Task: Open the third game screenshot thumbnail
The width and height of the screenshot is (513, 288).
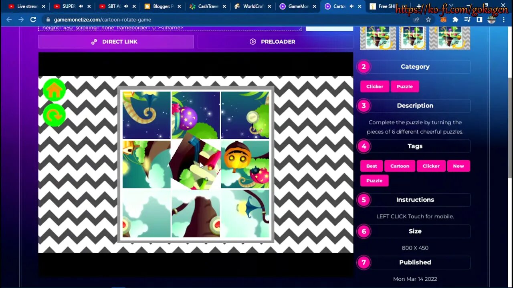Action: [449, 38]
